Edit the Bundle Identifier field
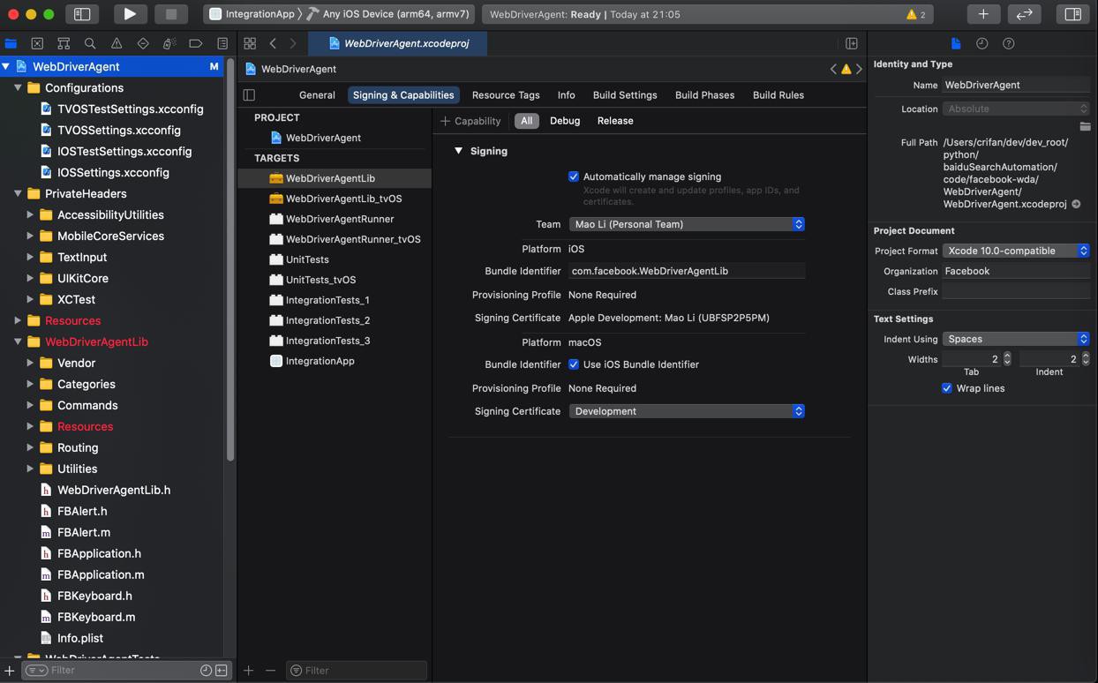 pos(687,271)
